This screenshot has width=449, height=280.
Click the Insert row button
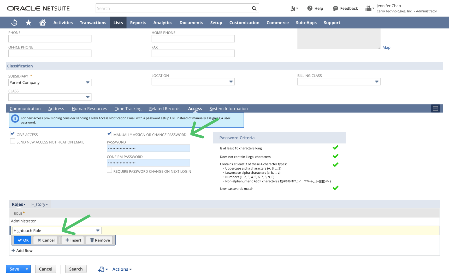point(73,240)
